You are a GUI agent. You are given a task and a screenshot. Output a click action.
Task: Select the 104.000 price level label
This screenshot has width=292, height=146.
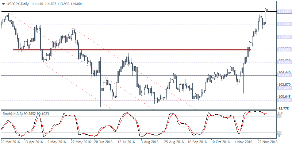pos(284,75)
